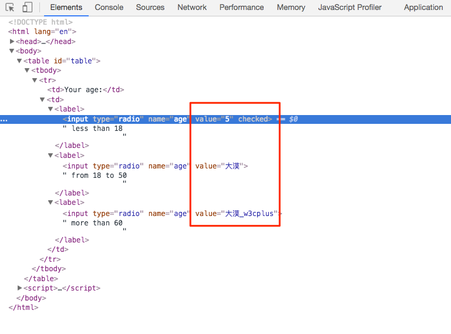The height and width of the screenshot is (334, 451).
Task: Collapse the label containing more than 60
Action: click(x=51, y=203)
